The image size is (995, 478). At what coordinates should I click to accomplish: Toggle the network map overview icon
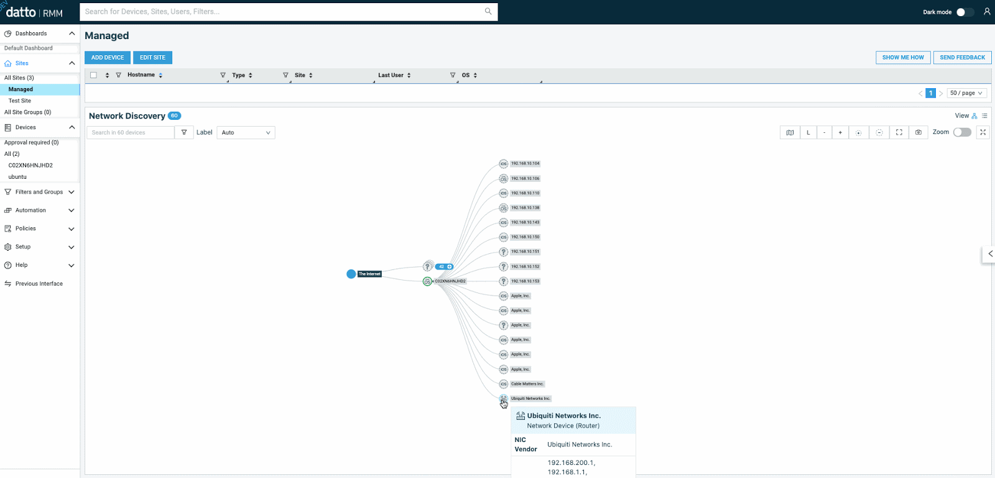790,132
